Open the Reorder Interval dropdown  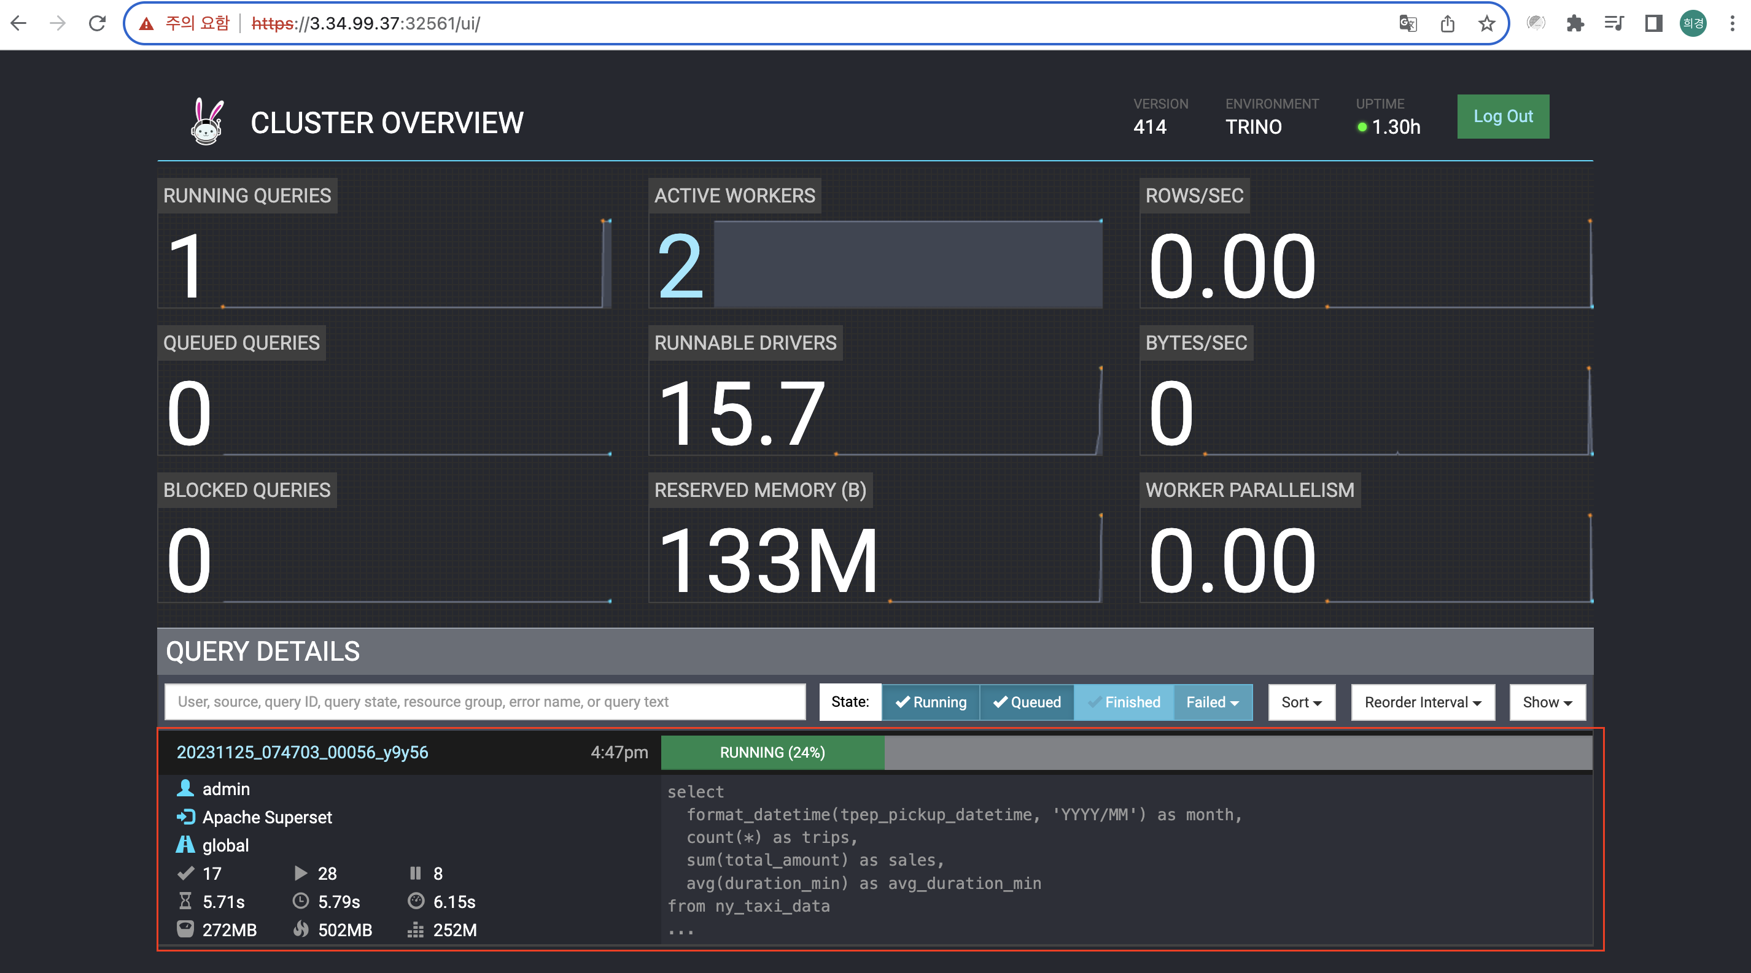(1422, 702)
